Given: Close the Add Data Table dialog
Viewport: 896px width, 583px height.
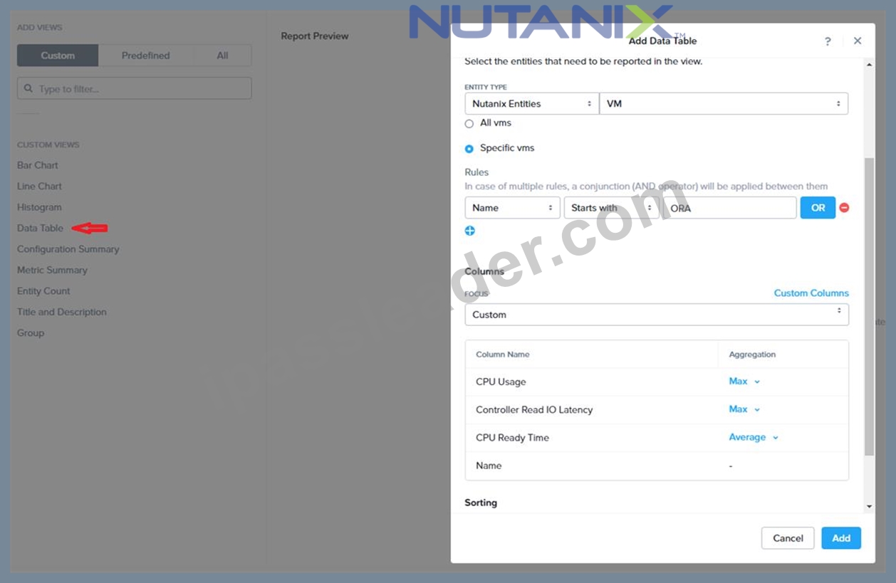Looking at the screenshot, I should pyautogui.click(x=858, y=41).
